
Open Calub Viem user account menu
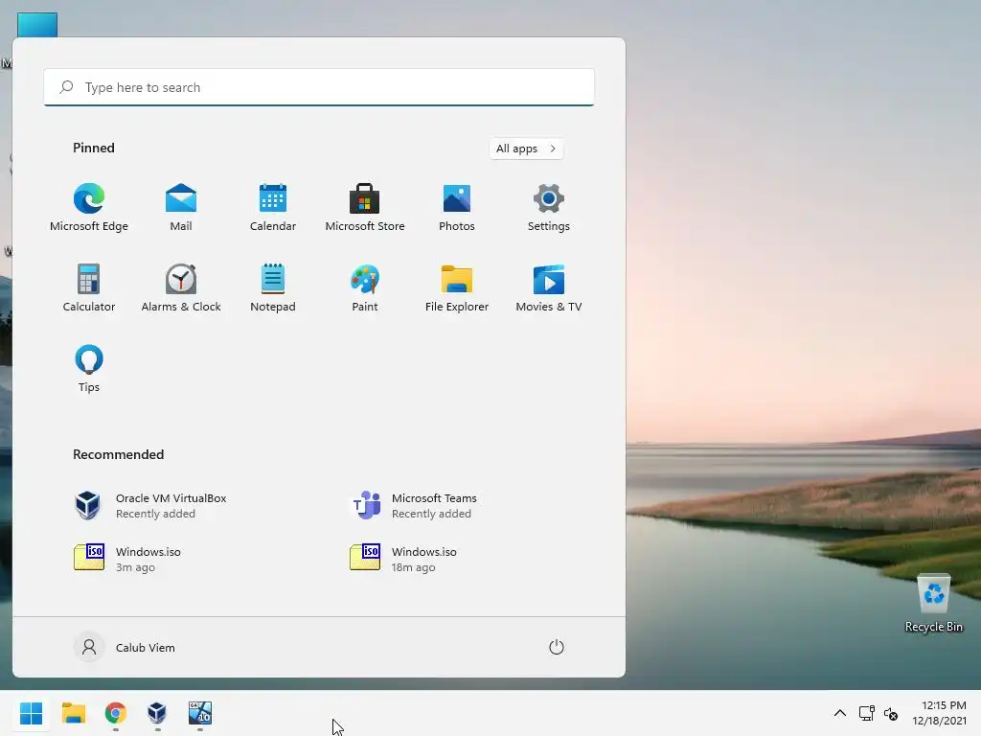pyautogui.click(x=125, y=647)
